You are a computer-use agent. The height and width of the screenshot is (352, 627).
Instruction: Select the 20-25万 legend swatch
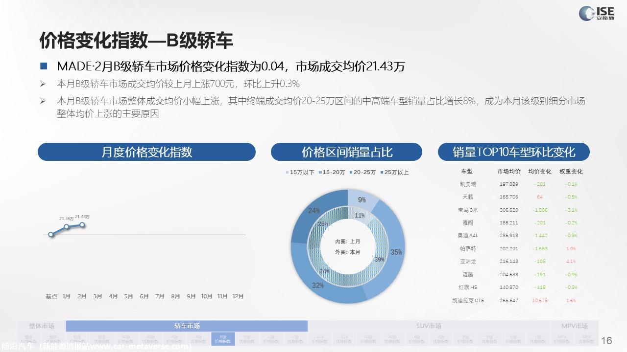coord(351,173)
